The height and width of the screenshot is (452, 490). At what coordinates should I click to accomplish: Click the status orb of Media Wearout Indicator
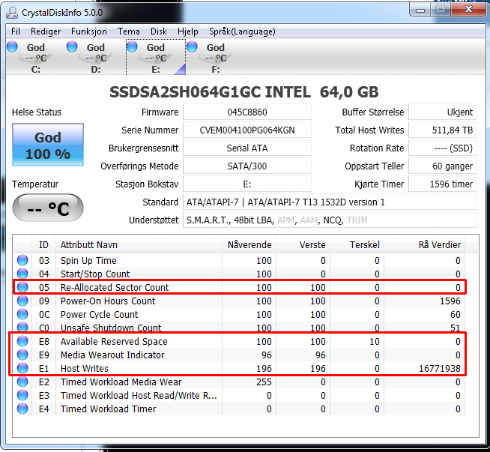coord(22,355)
